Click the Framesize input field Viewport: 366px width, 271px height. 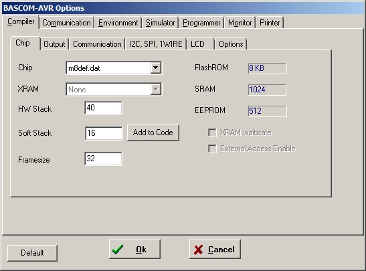[x=103, y=159]
